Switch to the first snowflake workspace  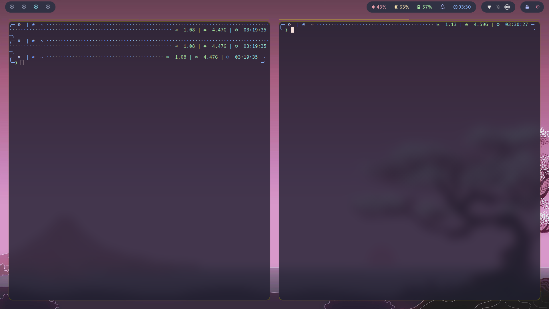pyautogui.click(x=12, y=7)
